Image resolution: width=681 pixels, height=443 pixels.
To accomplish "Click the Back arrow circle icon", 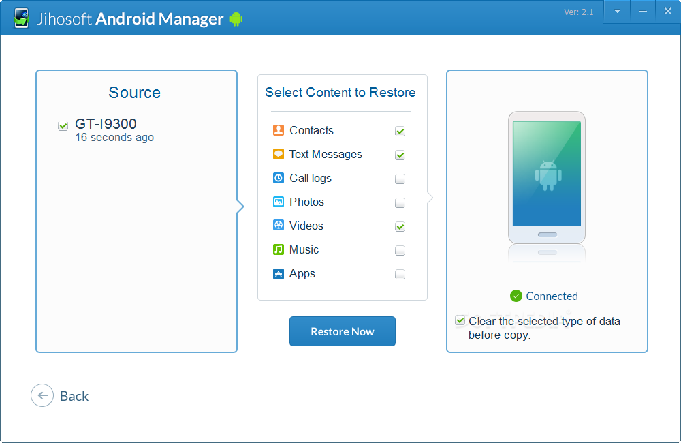I will point(42,395).
